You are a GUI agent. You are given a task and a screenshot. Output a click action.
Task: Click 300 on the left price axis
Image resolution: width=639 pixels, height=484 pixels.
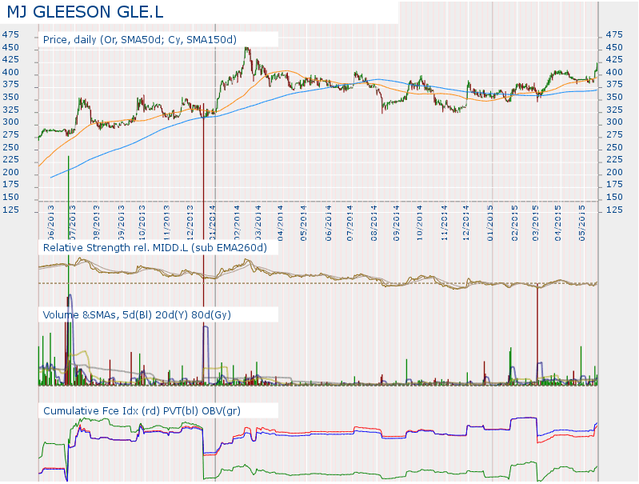[10, 122]
